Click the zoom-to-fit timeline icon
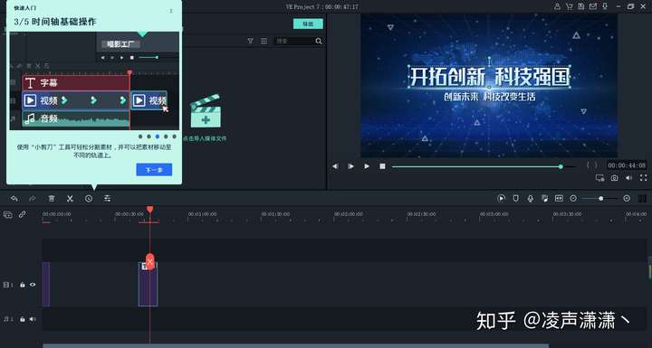The image size is (652, 348). 559,199
